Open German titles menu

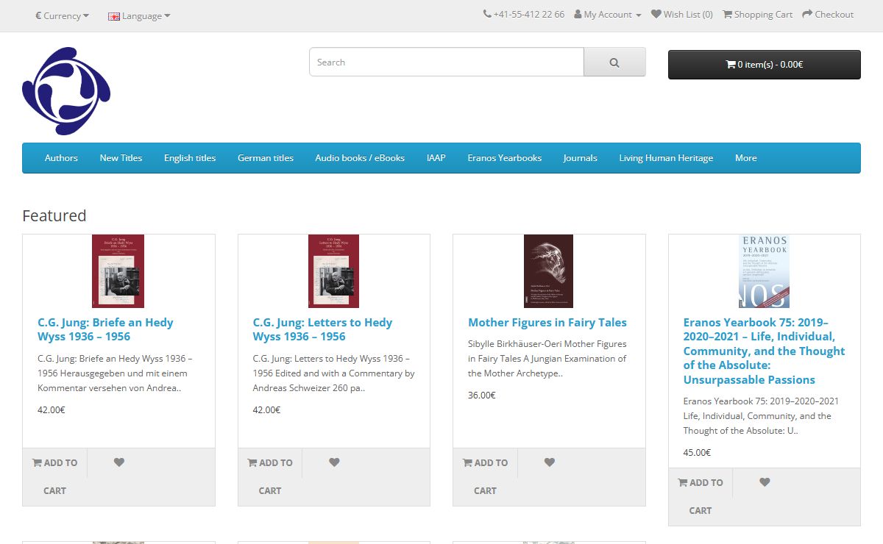tap(266, 158)
